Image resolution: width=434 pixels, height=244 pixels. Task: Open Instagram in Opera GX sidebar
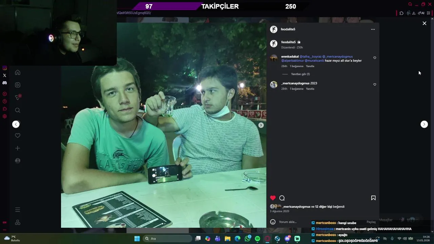pos(4,68)
